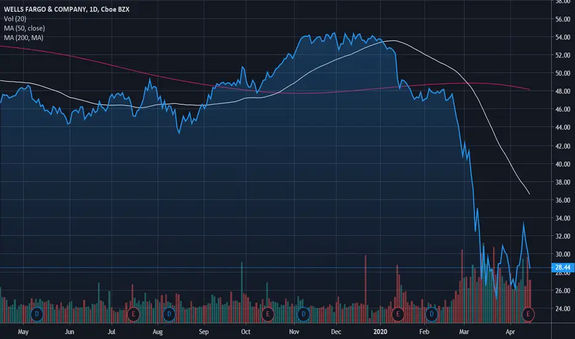Select the dividend marker D in November
575x339 pixels.
pos(304,314)
